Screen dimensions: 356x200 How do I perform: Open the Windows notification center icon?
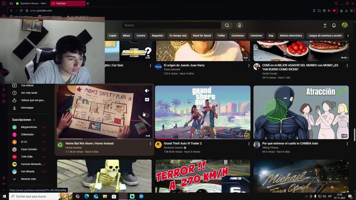coord(350,196)
